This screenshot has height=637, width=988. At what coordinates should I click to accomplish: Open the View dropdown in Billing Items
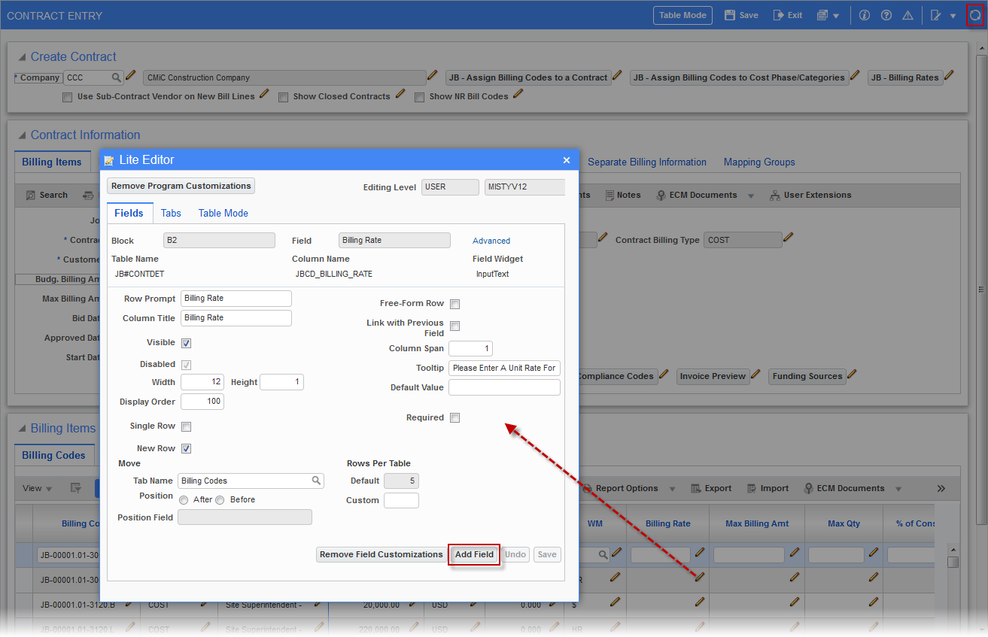coord(37,488)
